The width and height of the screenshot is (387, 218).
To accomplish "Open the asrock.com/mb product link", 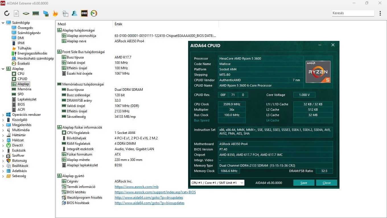I will click(x=137, y=187).
